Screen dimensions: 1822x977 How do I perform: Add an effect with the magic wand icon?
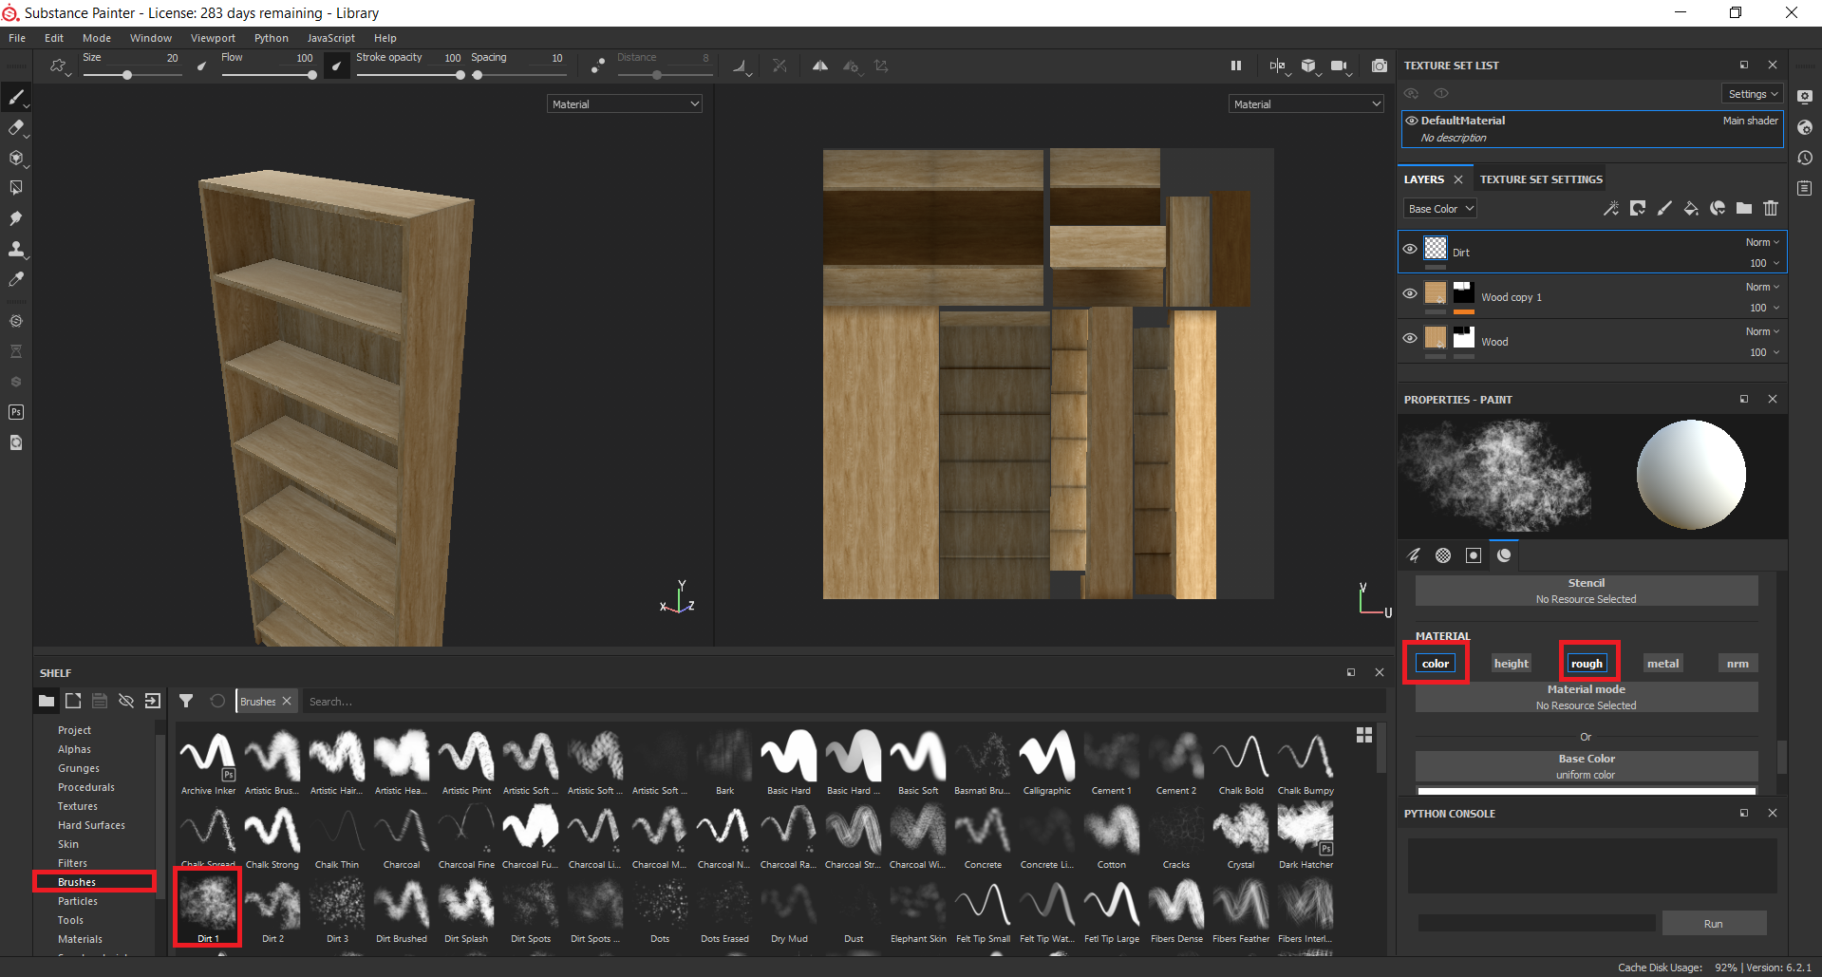click(x=1611, y=208)
